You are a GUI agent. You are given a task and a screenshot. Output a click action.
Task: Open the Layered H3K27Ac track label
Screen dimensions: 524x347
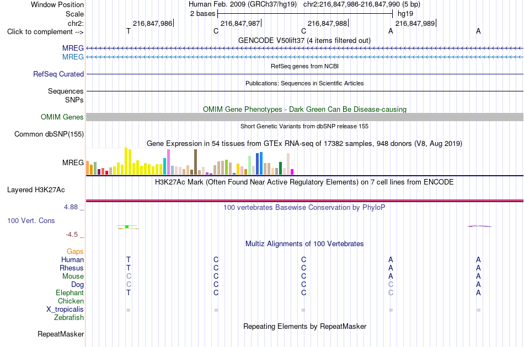(x=36, y=190)
